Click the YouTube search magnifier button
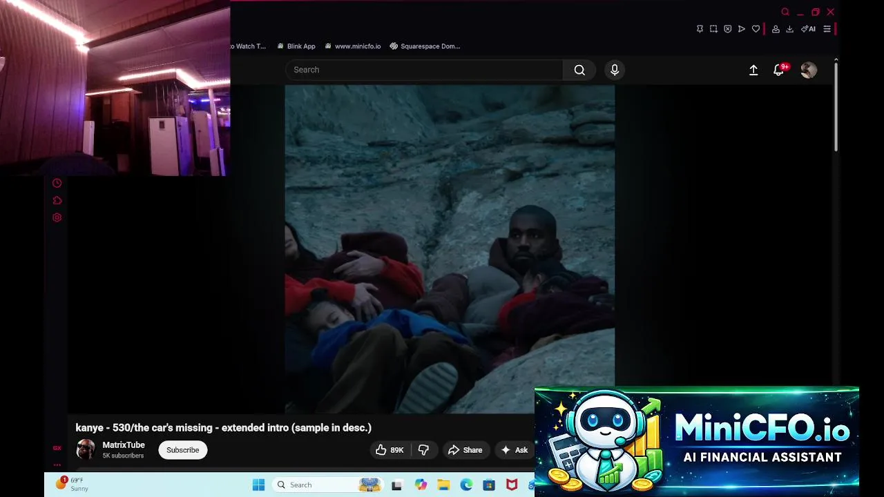 [579, 70]
